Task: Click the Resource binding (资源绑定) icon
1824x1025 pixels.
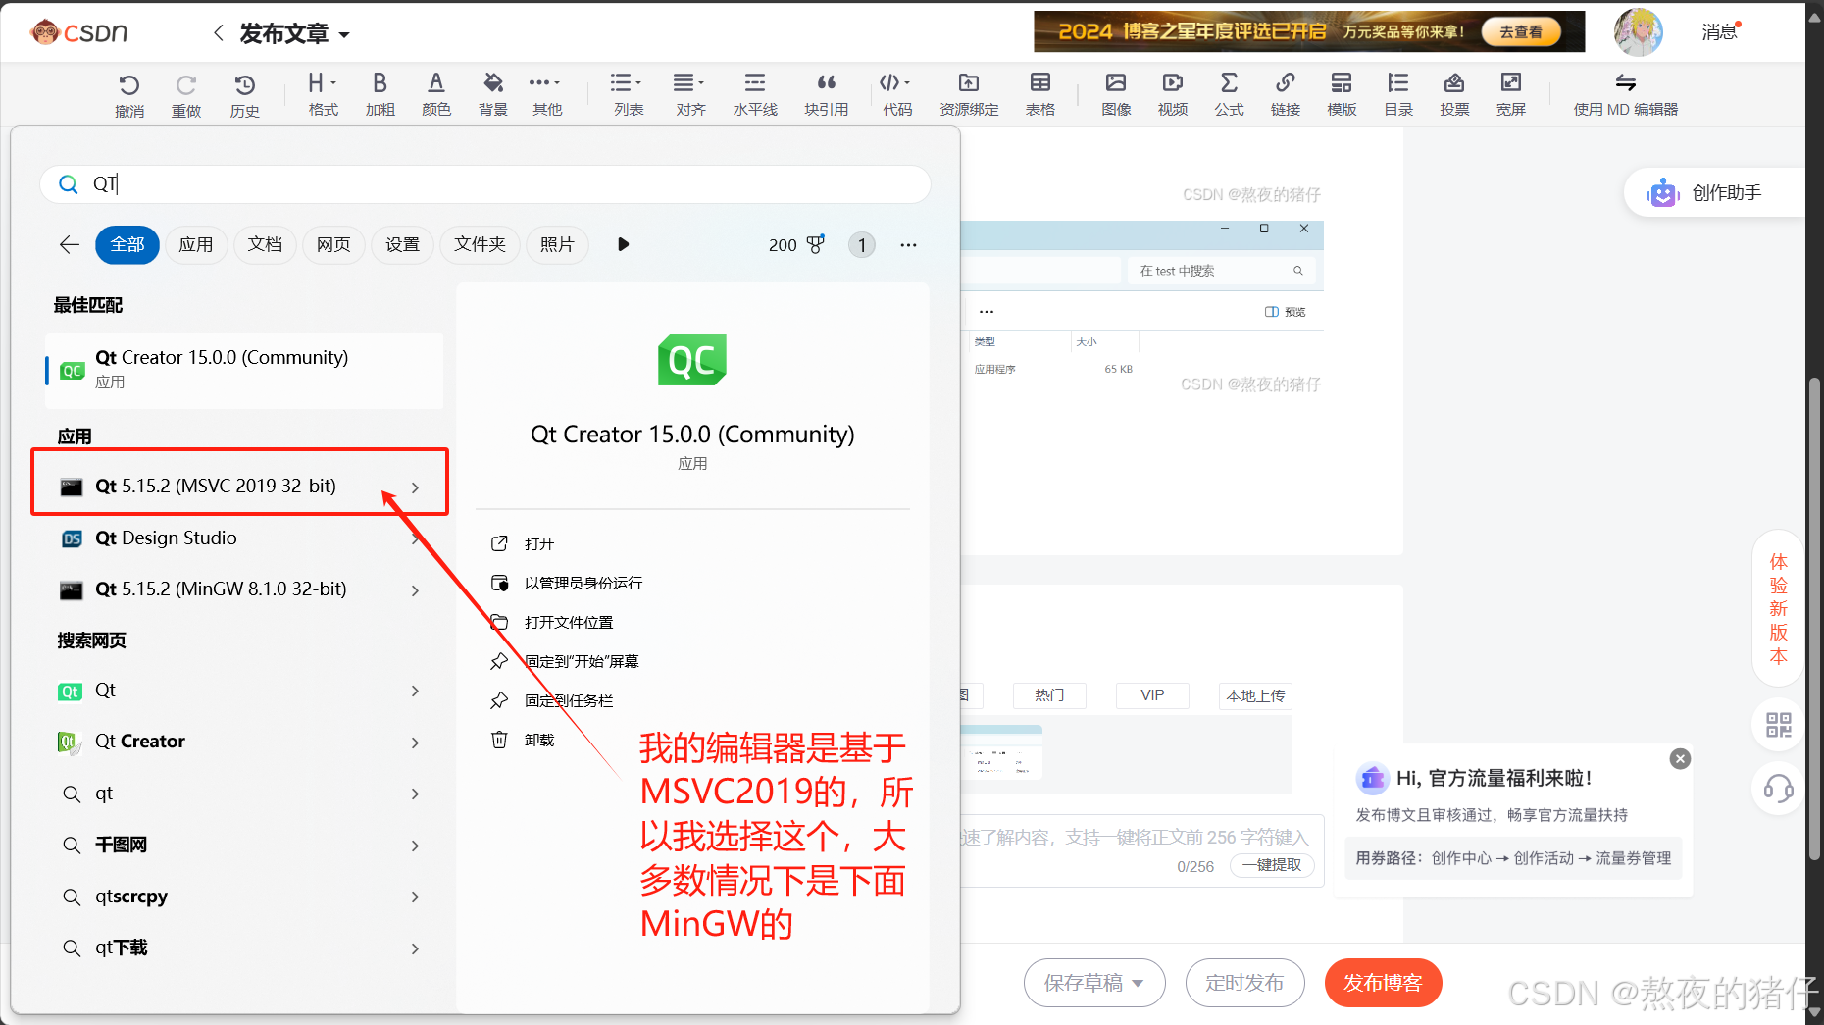Action: pos(969,94)
